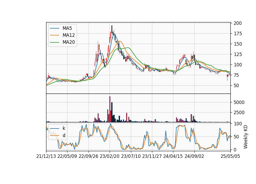Click the d legend entry
This screenshot has height=184, width=256.
[58, 135]
